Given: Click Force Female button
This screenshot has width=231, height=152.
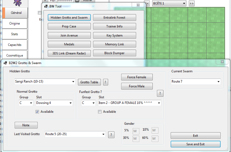Looking at the screenshot, I should click(x=137, y=77).
